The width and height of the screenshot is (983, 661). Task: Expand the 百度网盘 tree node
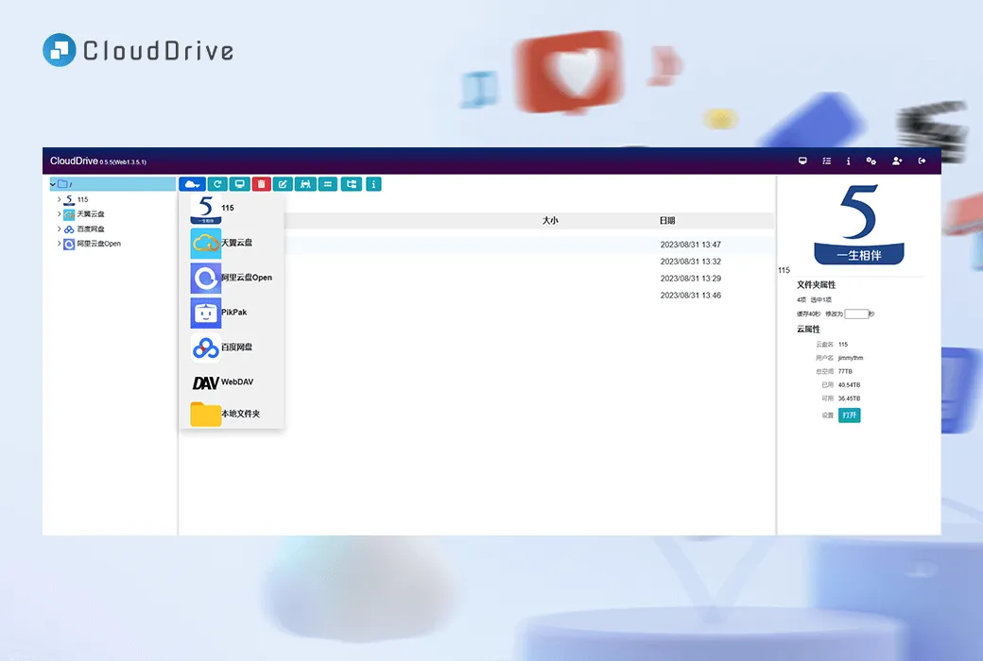(x=59, y=229)
